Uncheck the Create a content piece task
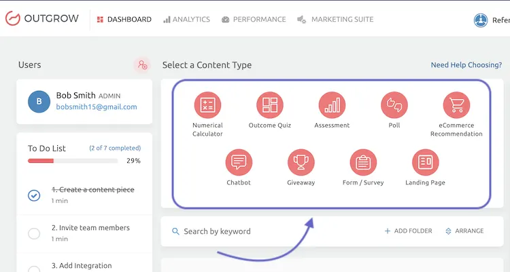The width and height of the screenshot is (510, 272). (34, 195)
